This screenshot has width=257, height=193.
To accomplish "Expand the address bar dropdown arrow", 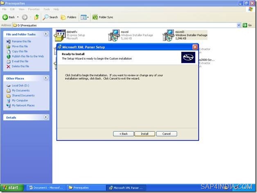I will 239,25.
